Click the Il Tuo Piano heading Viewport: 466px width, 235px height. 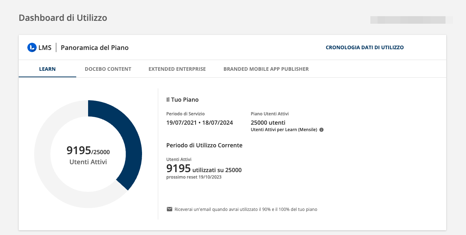coord(182,100)
